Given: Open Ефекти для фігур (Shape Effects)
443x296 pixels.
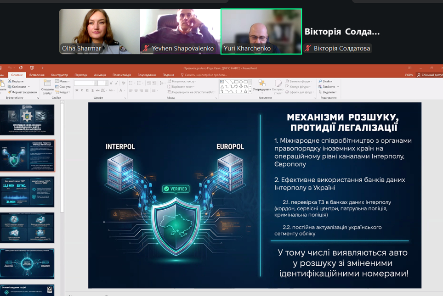Looking at the screenshot, I should point(300,92).
